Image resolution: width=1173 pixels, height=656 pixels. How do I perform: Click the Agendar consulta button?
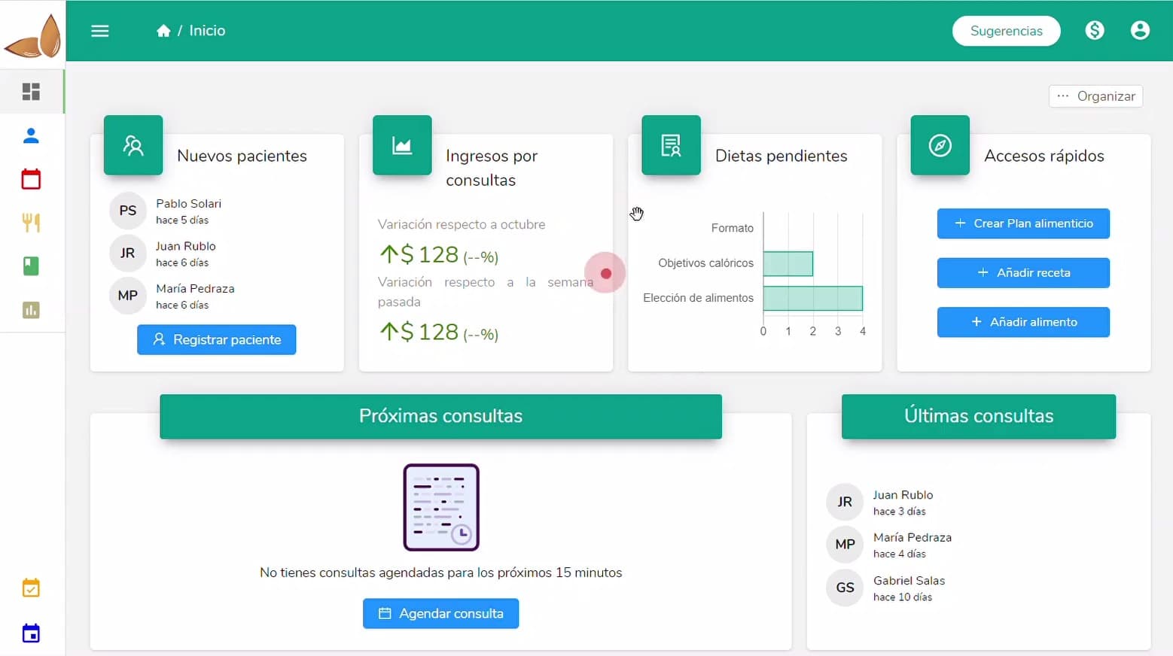point(440,614)
